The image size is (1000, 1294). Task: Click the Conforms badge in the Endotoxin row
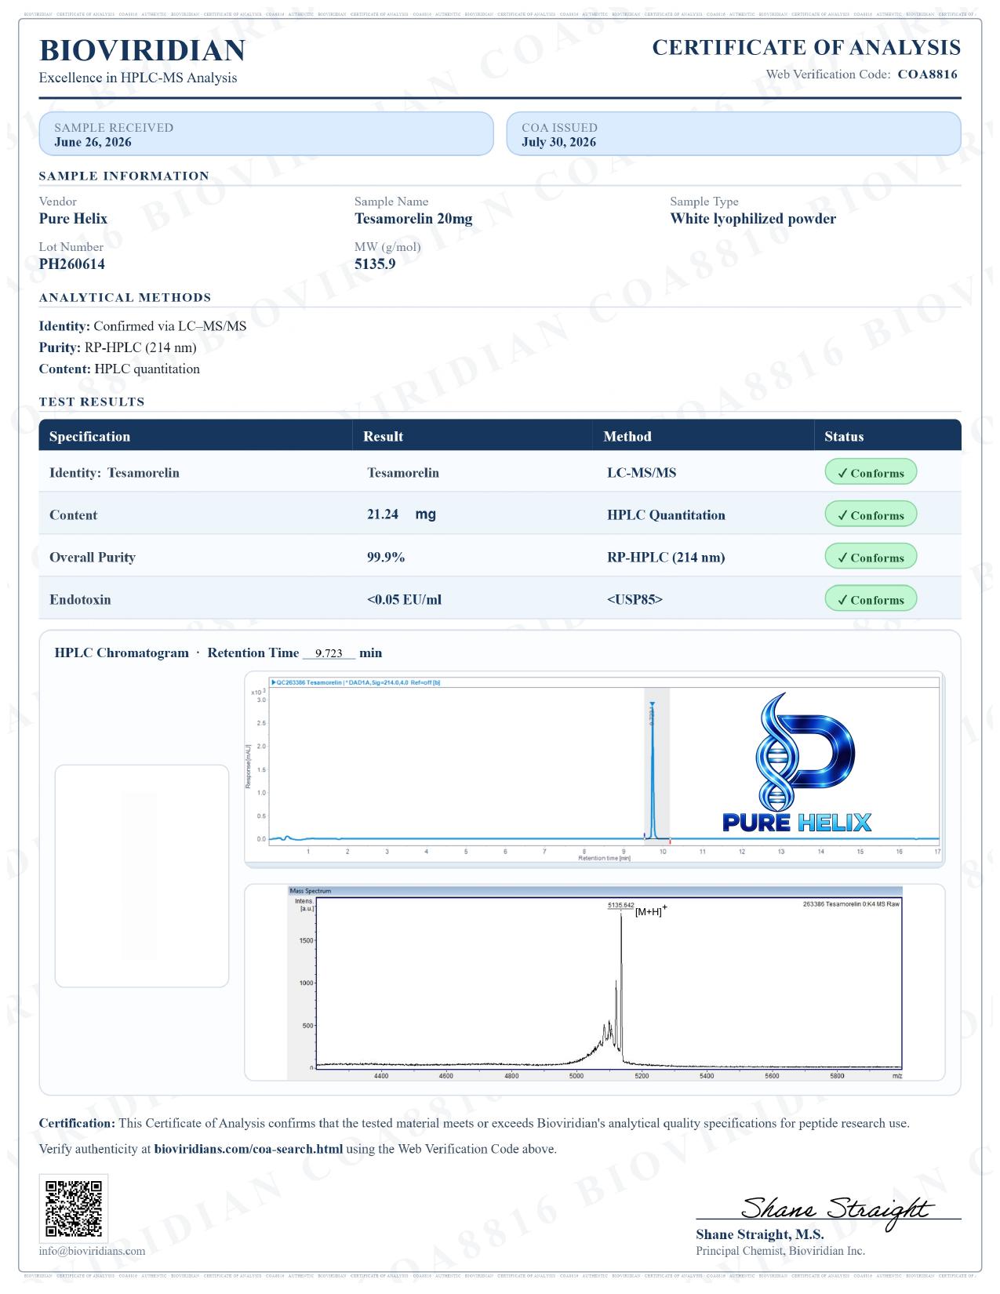click(871, 600)
